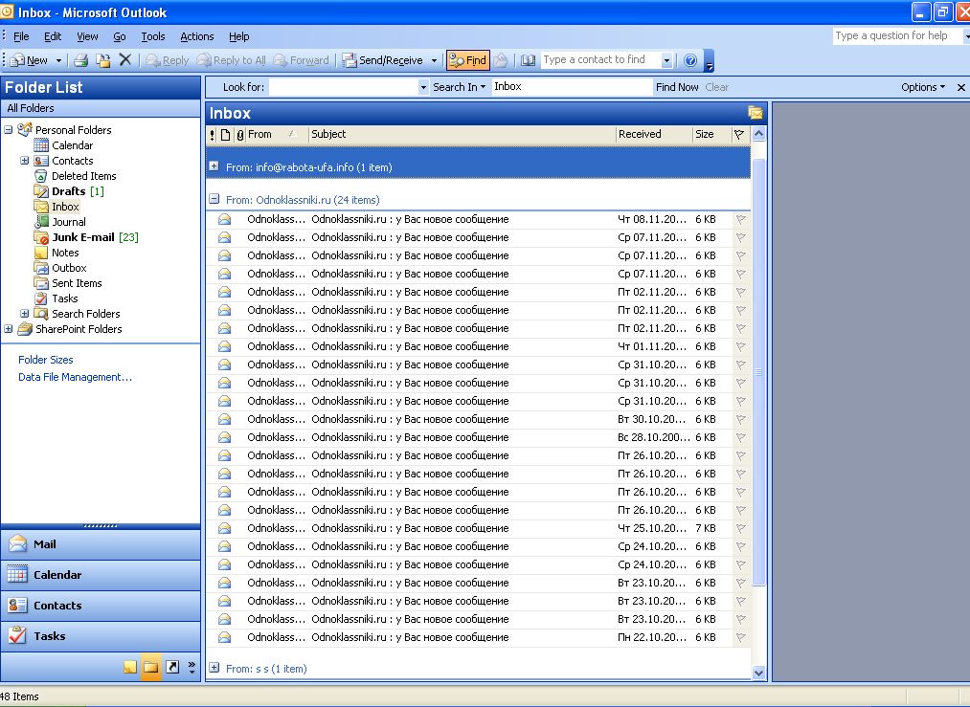Image resolution: width=970 pixels, height=707 pixels.
Task: Open the Search In dropdown
Action: pyautogui.click(x=459, y=87)
